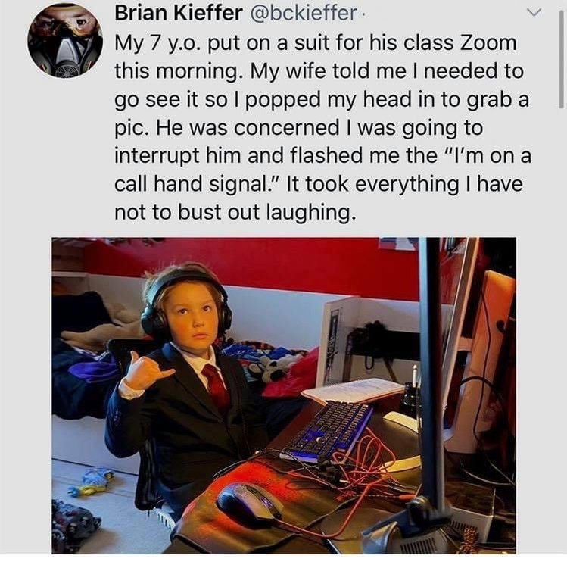Expand the tweet options chevron

[x=534, y=13]
